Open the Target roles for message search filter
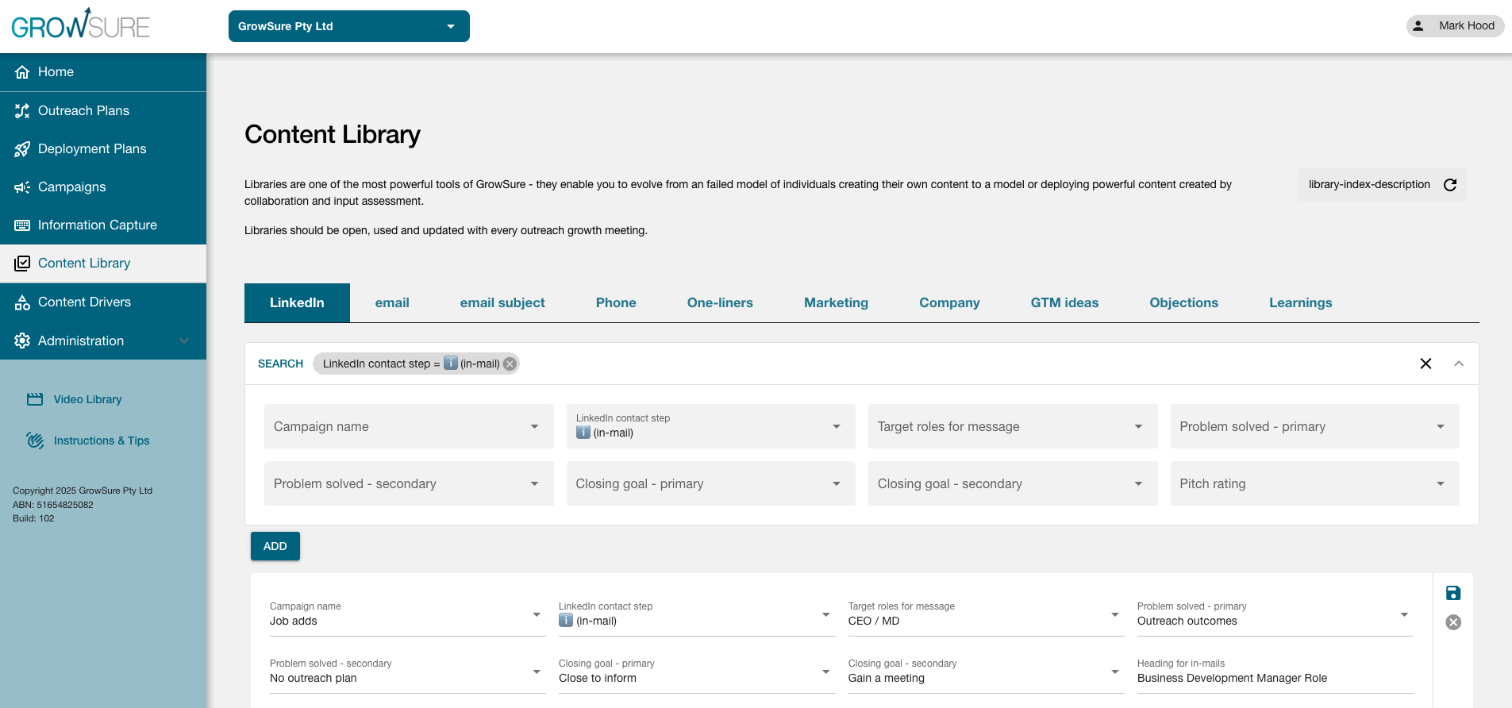Image resolution: width=1512 pixels, height=708 pixels. click(x=1013, y=426)
